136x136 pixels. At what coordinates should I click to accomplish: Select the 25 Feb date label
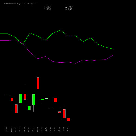[11, 129]
